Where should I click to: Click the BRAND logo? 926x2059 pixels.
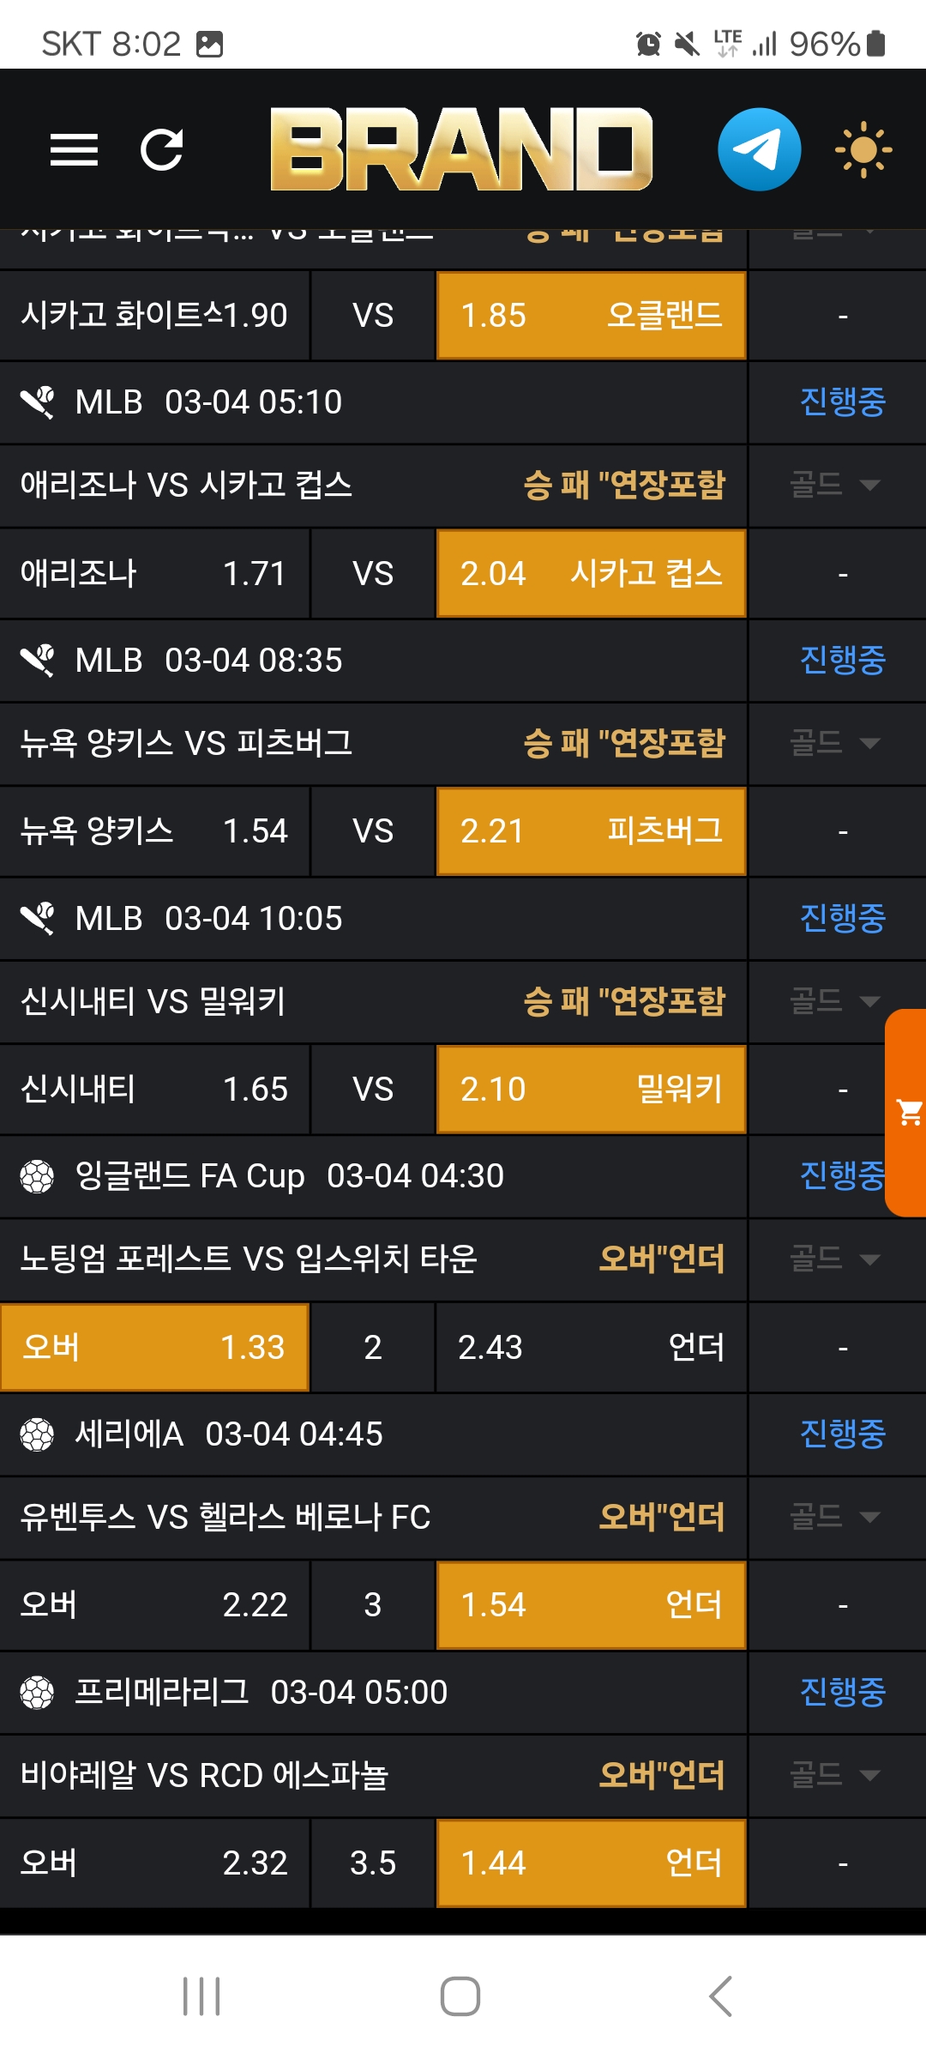tap(461, 150)
